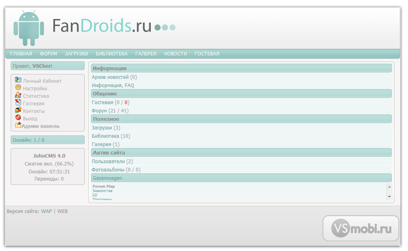408x251 pixels.
Task: Click the forum map scroll up arrow
Action: 389,187
